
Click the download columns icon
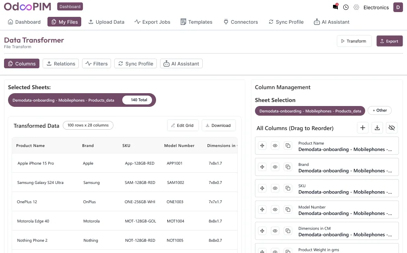377,128
